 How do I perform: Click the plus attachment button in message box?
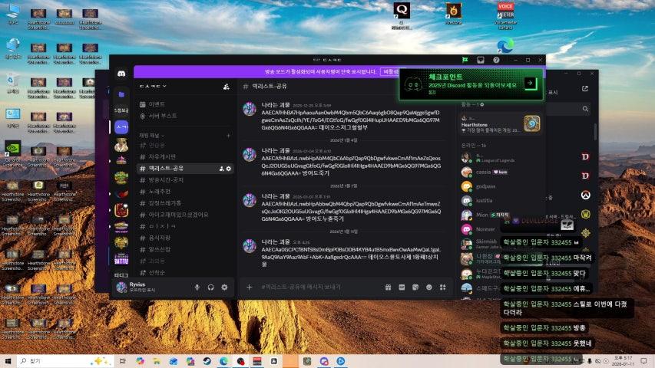pos(249,287)
